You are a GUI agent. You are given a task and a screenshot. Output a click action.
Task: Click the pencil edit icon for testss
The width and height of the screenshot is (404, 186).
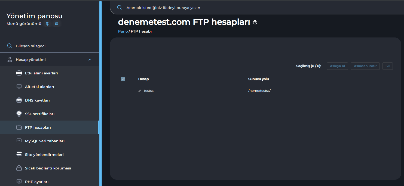pos(140,91)
